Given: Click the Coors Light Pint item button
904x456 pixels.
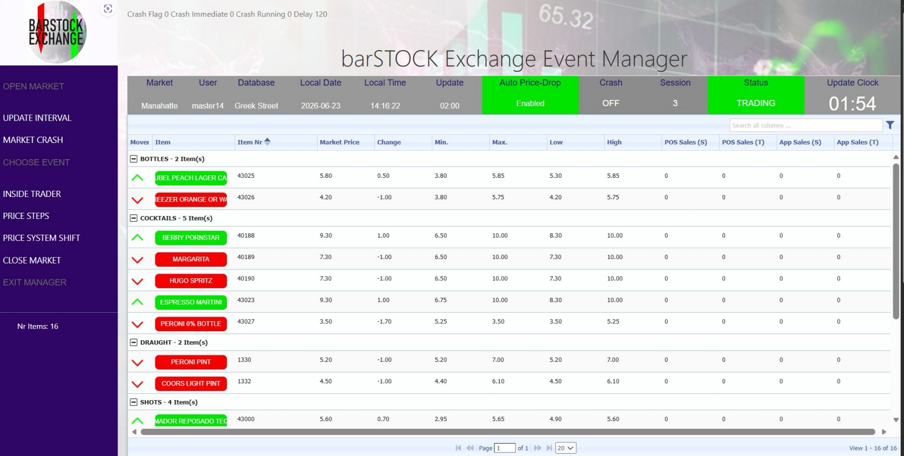Looking at the screenshot, I should (191, 384).
